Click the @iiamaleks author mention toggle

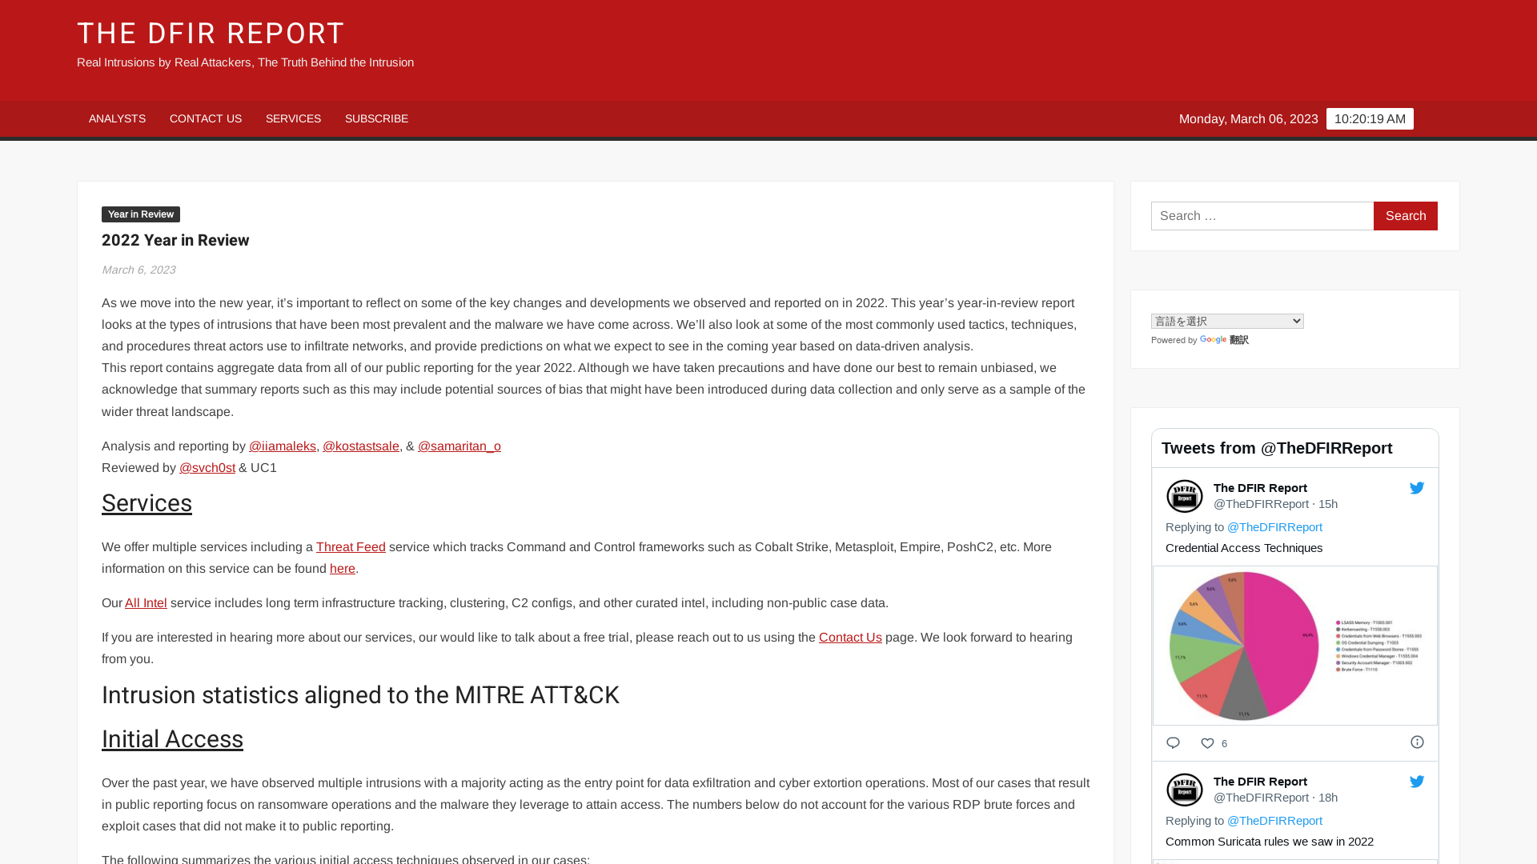282,445
